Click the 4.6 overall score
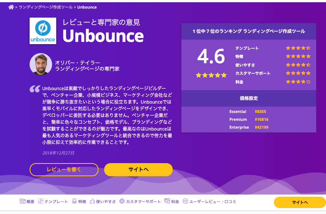The width and height of the screenshot is (326, 214). (x=211, y=56)
